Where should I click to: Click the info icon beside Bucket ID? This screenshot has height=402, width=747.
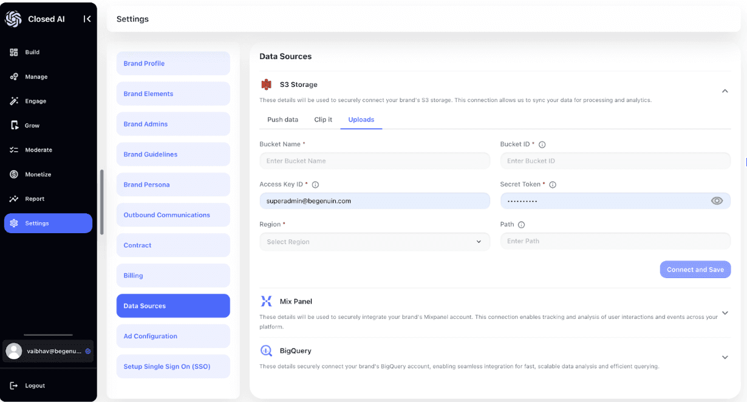point(542,145)
